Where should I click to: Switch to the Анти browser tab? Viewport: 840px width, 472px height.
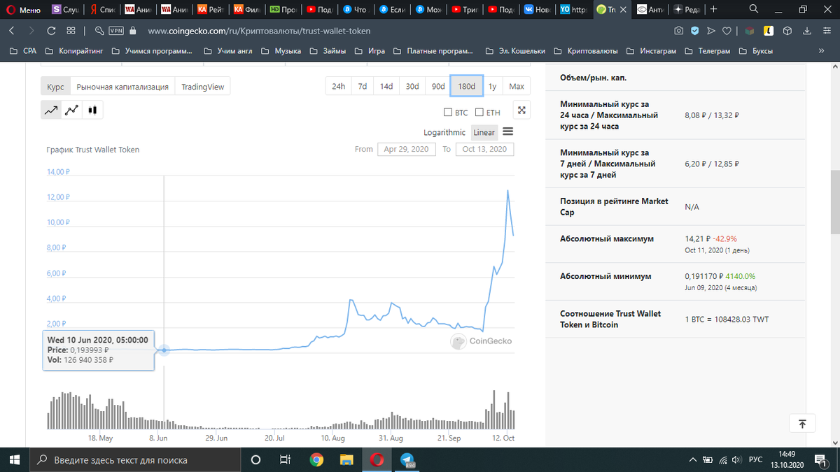click(x=649, y=10)
